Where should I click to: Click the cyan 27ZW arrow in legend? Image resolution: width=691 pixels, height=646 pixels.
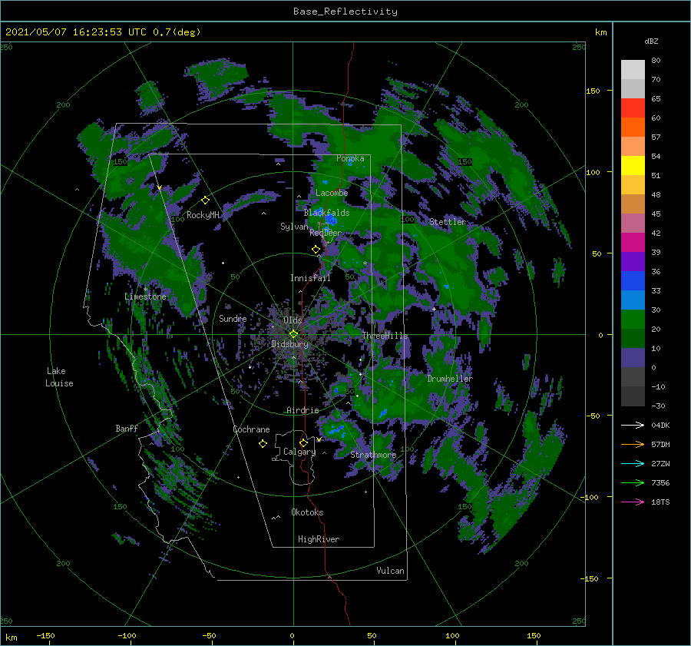pyautogui.click(x=633, y=463)
